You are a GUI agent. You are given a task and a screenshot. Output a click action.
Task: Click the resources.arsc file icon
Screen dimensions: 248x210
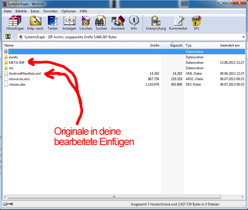pyautogui.click(x=6, y=79)
